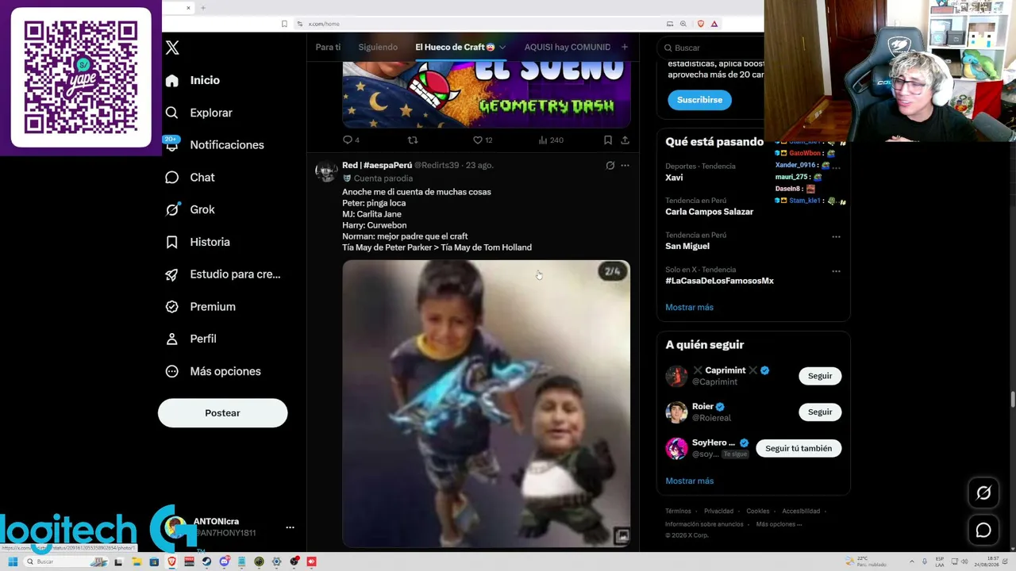The height and width of the screenshot is (571, 1016).
Task: Open Brave Rewards triangle icon
Action: 714,24
